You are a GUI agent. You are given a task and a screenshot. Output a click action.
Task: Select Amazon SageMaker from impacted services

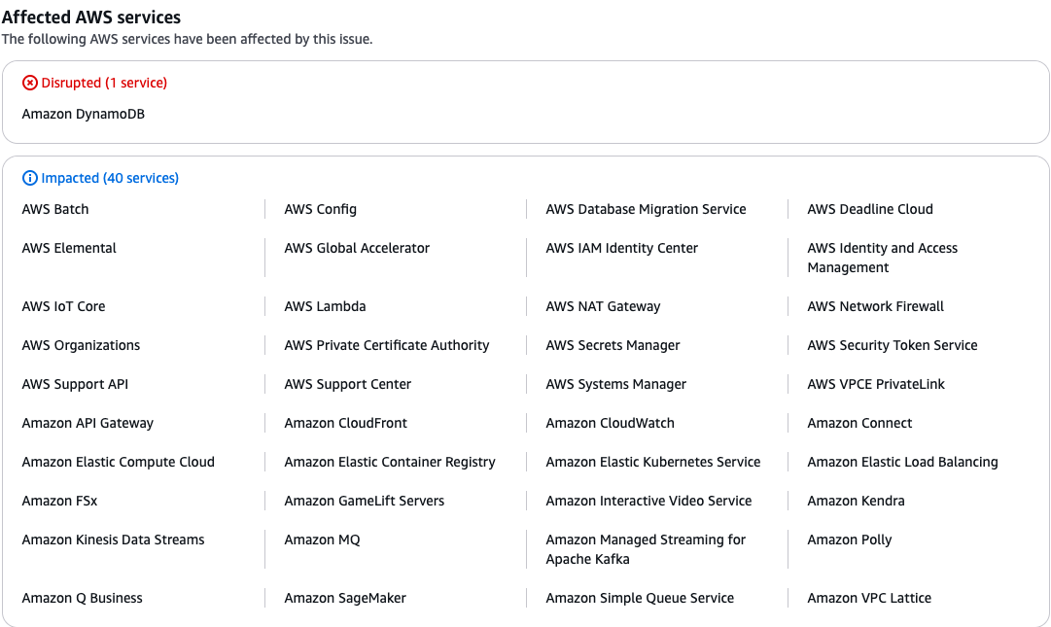345,599
